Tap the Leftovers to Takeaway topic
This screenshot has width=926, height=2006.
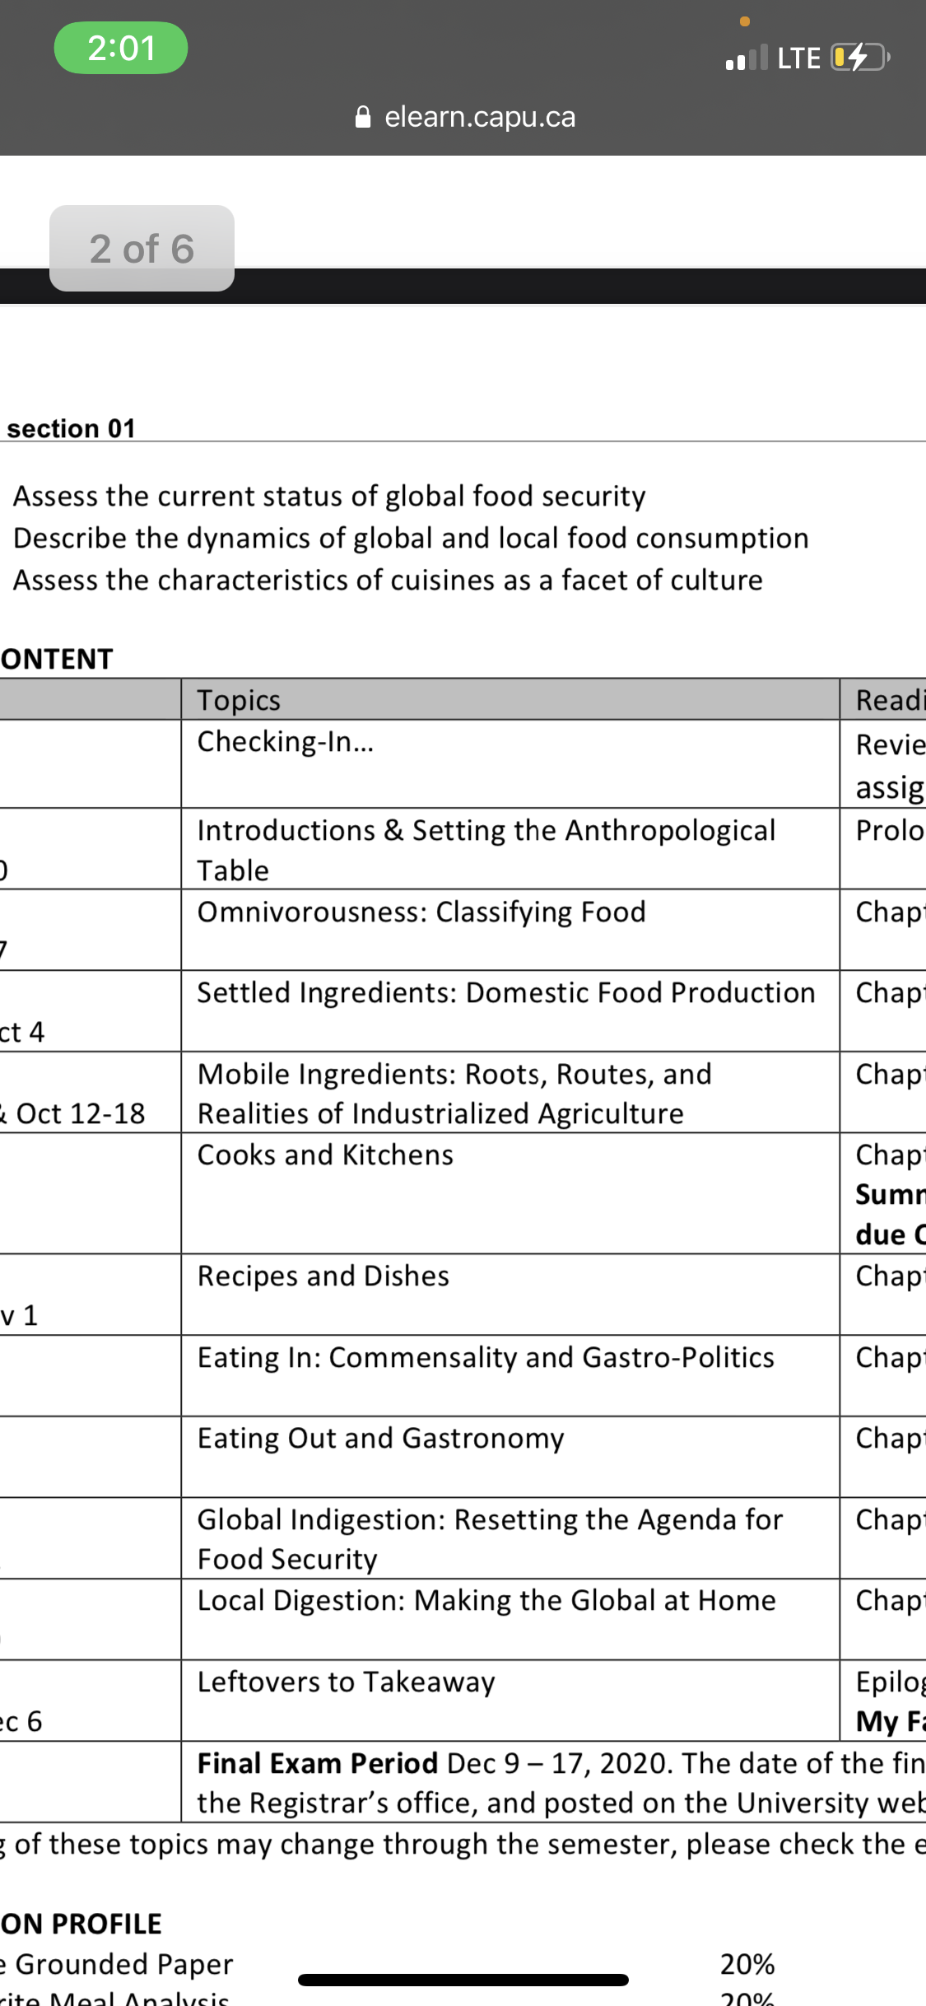coord(347,1682)
